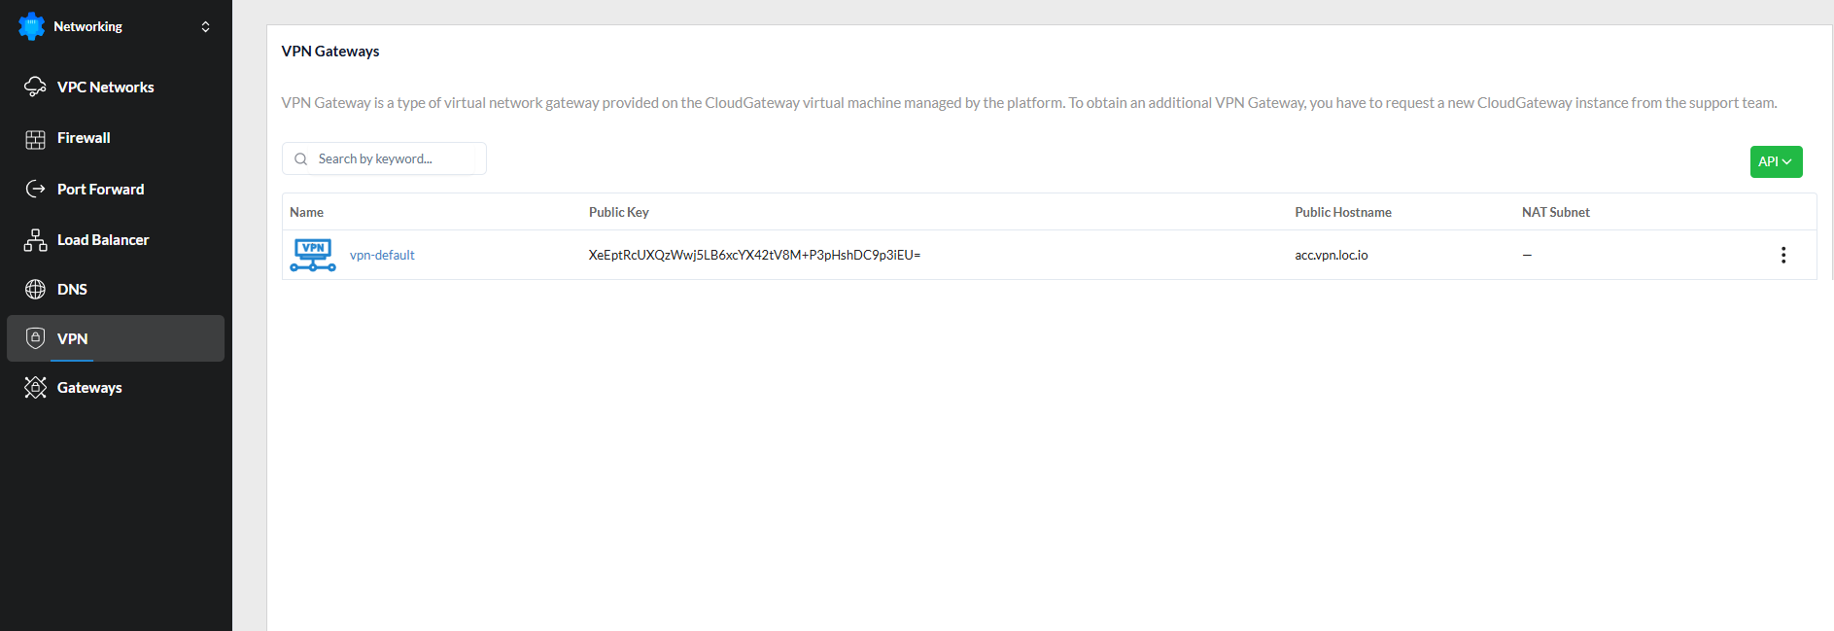Click the VPN shield icon in sidebar
Viewport: 1834px width, 631px height.
pyautogui.click(x=35, y=338)
